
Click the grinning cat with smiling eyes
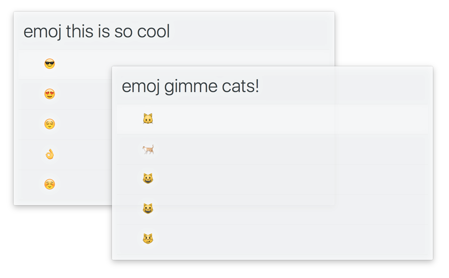coord(148,209)
